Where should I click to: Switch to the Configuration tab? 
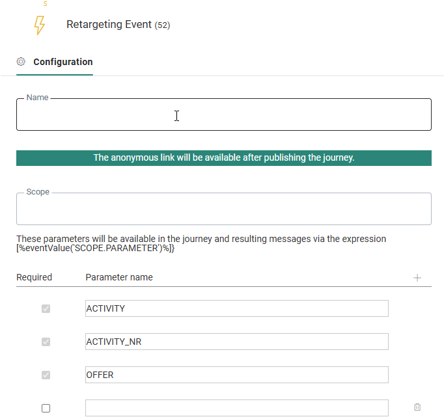62,62
